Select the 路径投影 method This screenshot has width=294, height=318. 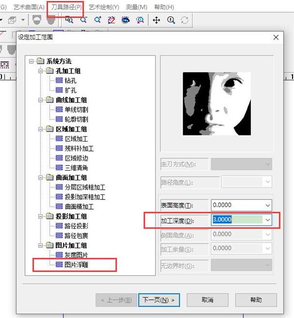click(x=76, y=226)
